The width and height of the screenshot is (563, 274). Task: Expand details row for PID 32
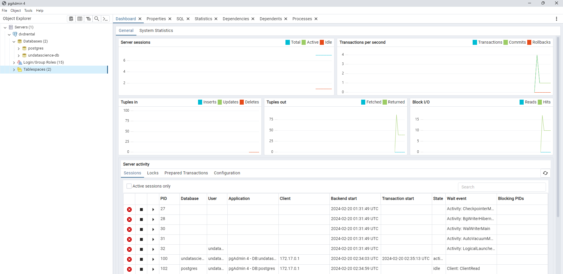click(x=153, y=249)
